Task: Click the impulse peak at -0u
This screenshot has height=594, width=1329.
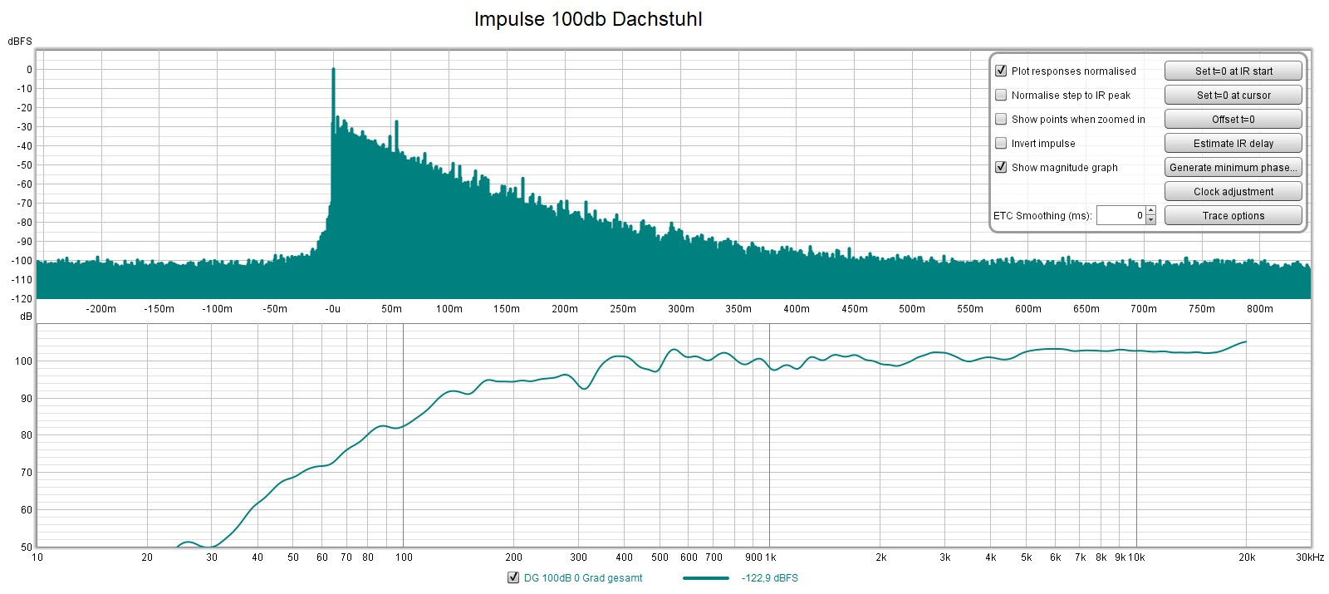Action: tap(333, 70)
